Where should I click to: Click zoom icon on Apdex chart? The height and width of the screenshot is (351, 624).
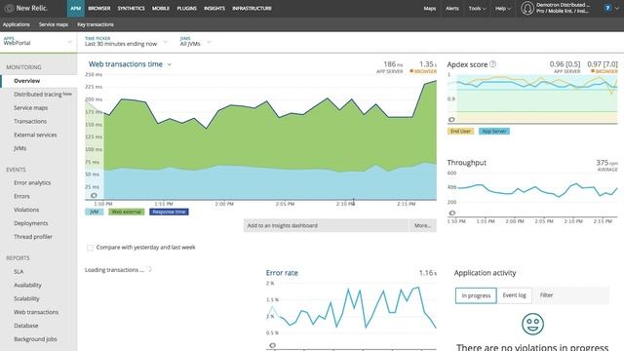pos(451,119)
